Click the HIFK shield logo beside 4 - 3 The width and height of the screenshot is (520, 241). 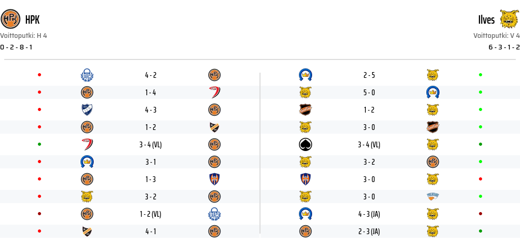tap(87, 109)
